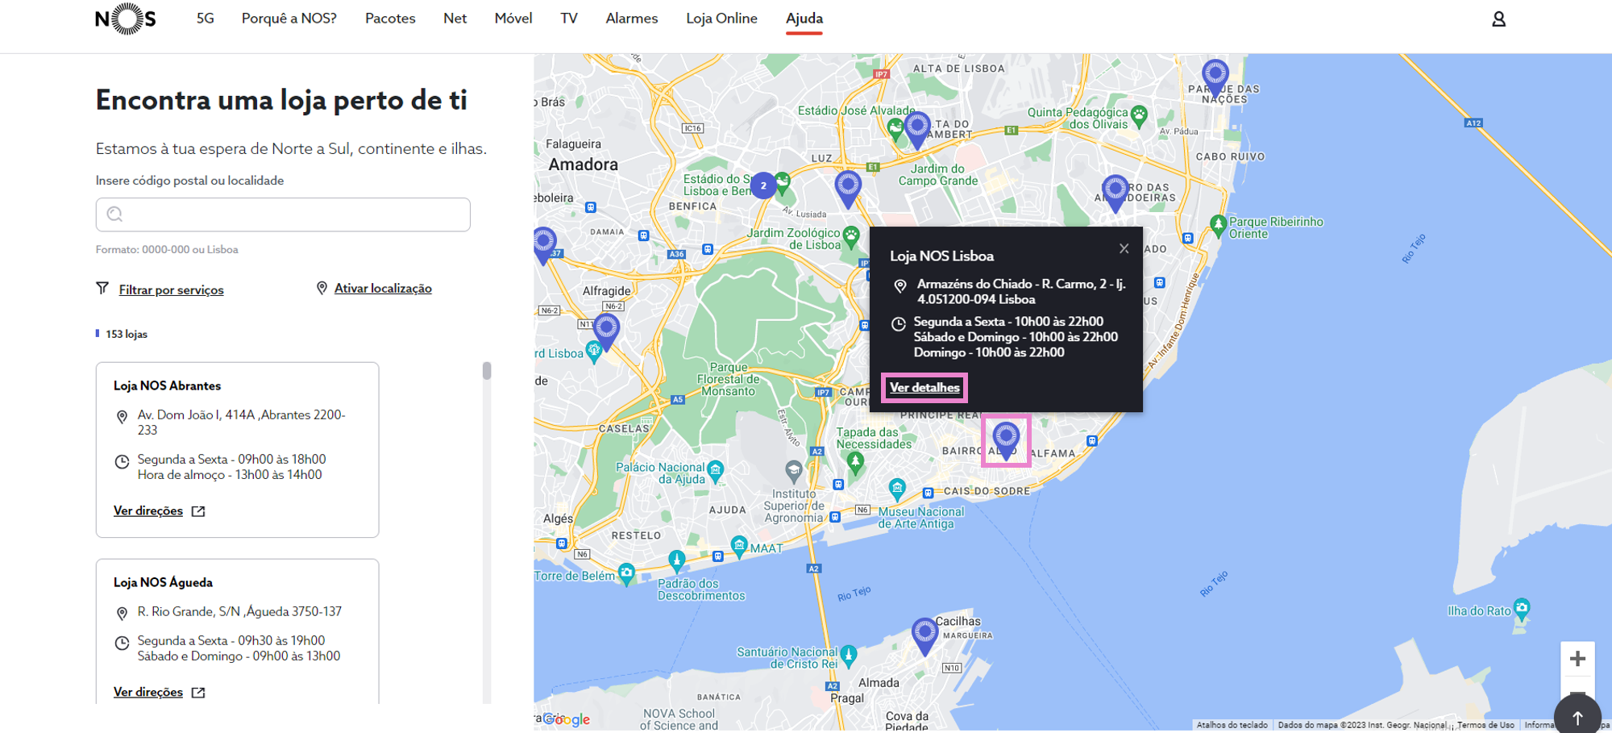Select the store pin at Parque das Nações
Screen dimensions: 1612x733
[x=1215, y=77]
